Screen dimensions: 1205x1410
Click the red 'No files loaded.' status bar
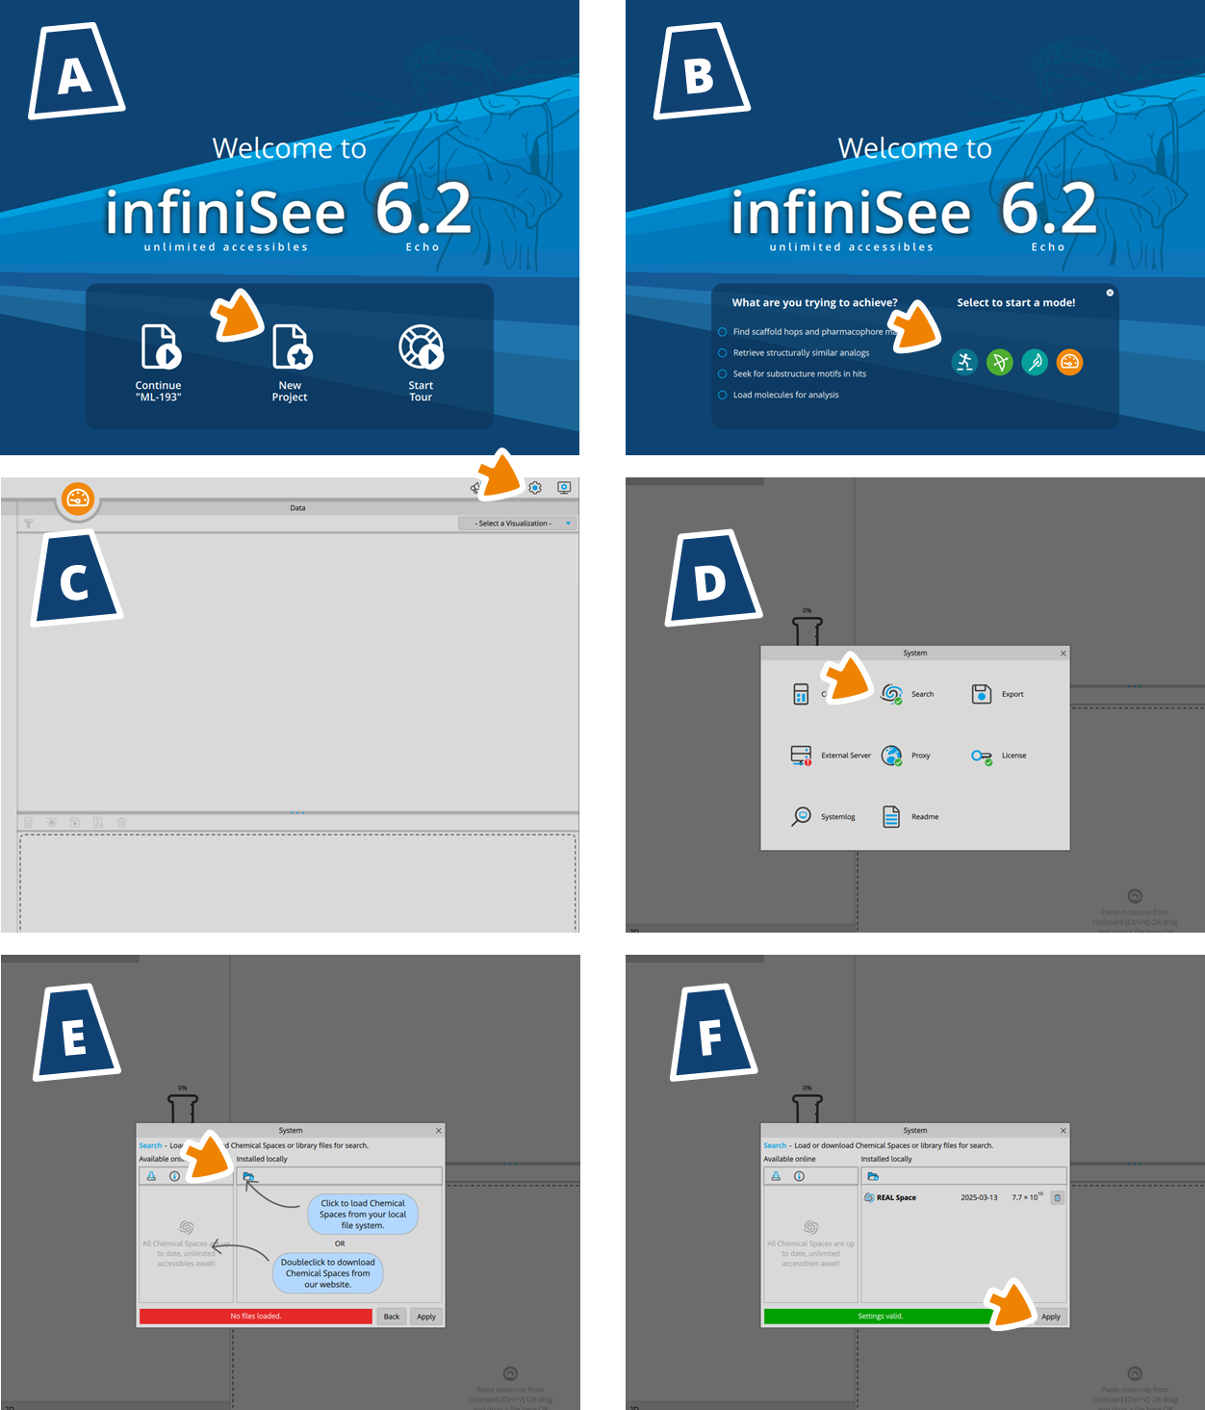256,1317
